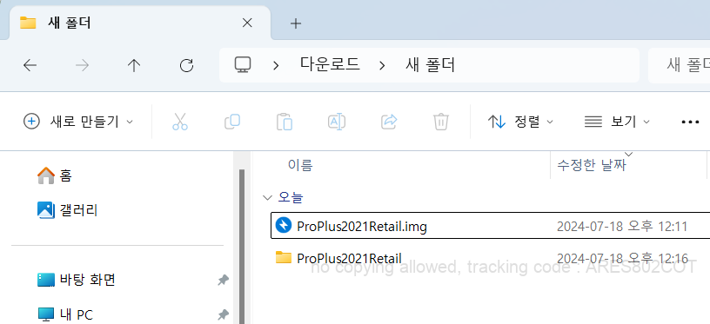Screen dimensions: 710x324
Task: Open the 보기 view dropdown
Action: coord(617,122)
